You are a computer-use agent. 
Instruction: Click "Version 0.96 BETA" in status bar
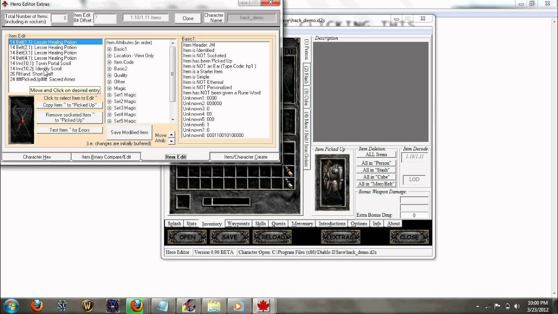coord(214,252)
